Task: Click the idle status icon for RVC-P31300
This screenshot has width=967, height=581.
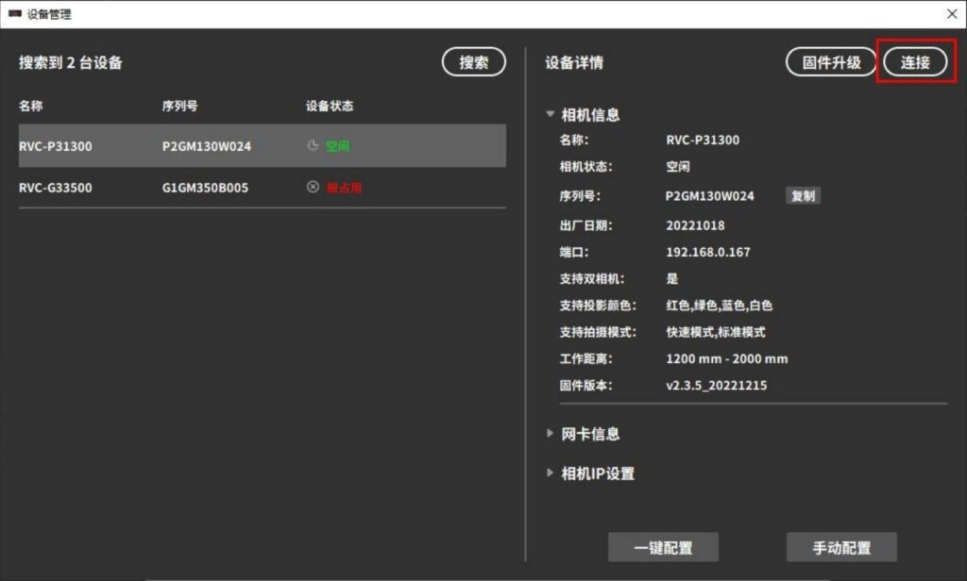Action: click(x=313, y=146)
